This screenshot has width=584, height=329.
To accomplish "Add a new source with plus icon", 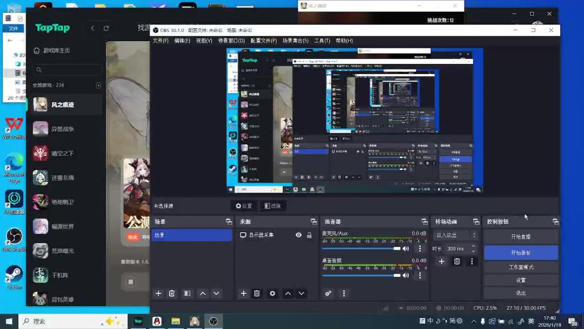I will click(x=243, y=294).
